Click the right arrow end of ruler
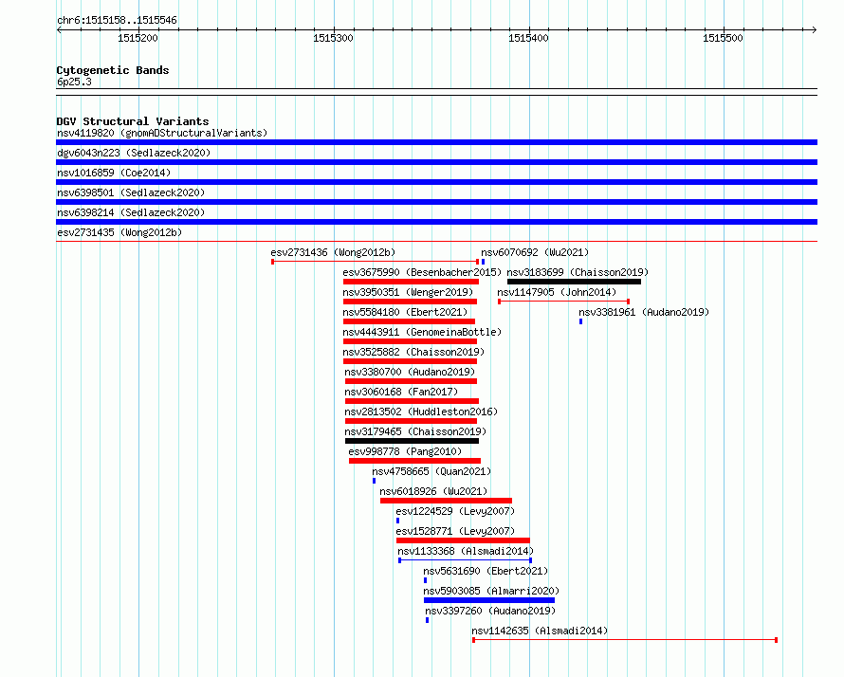The height and width of the screenshot is (677, 844). click(815, 29)
